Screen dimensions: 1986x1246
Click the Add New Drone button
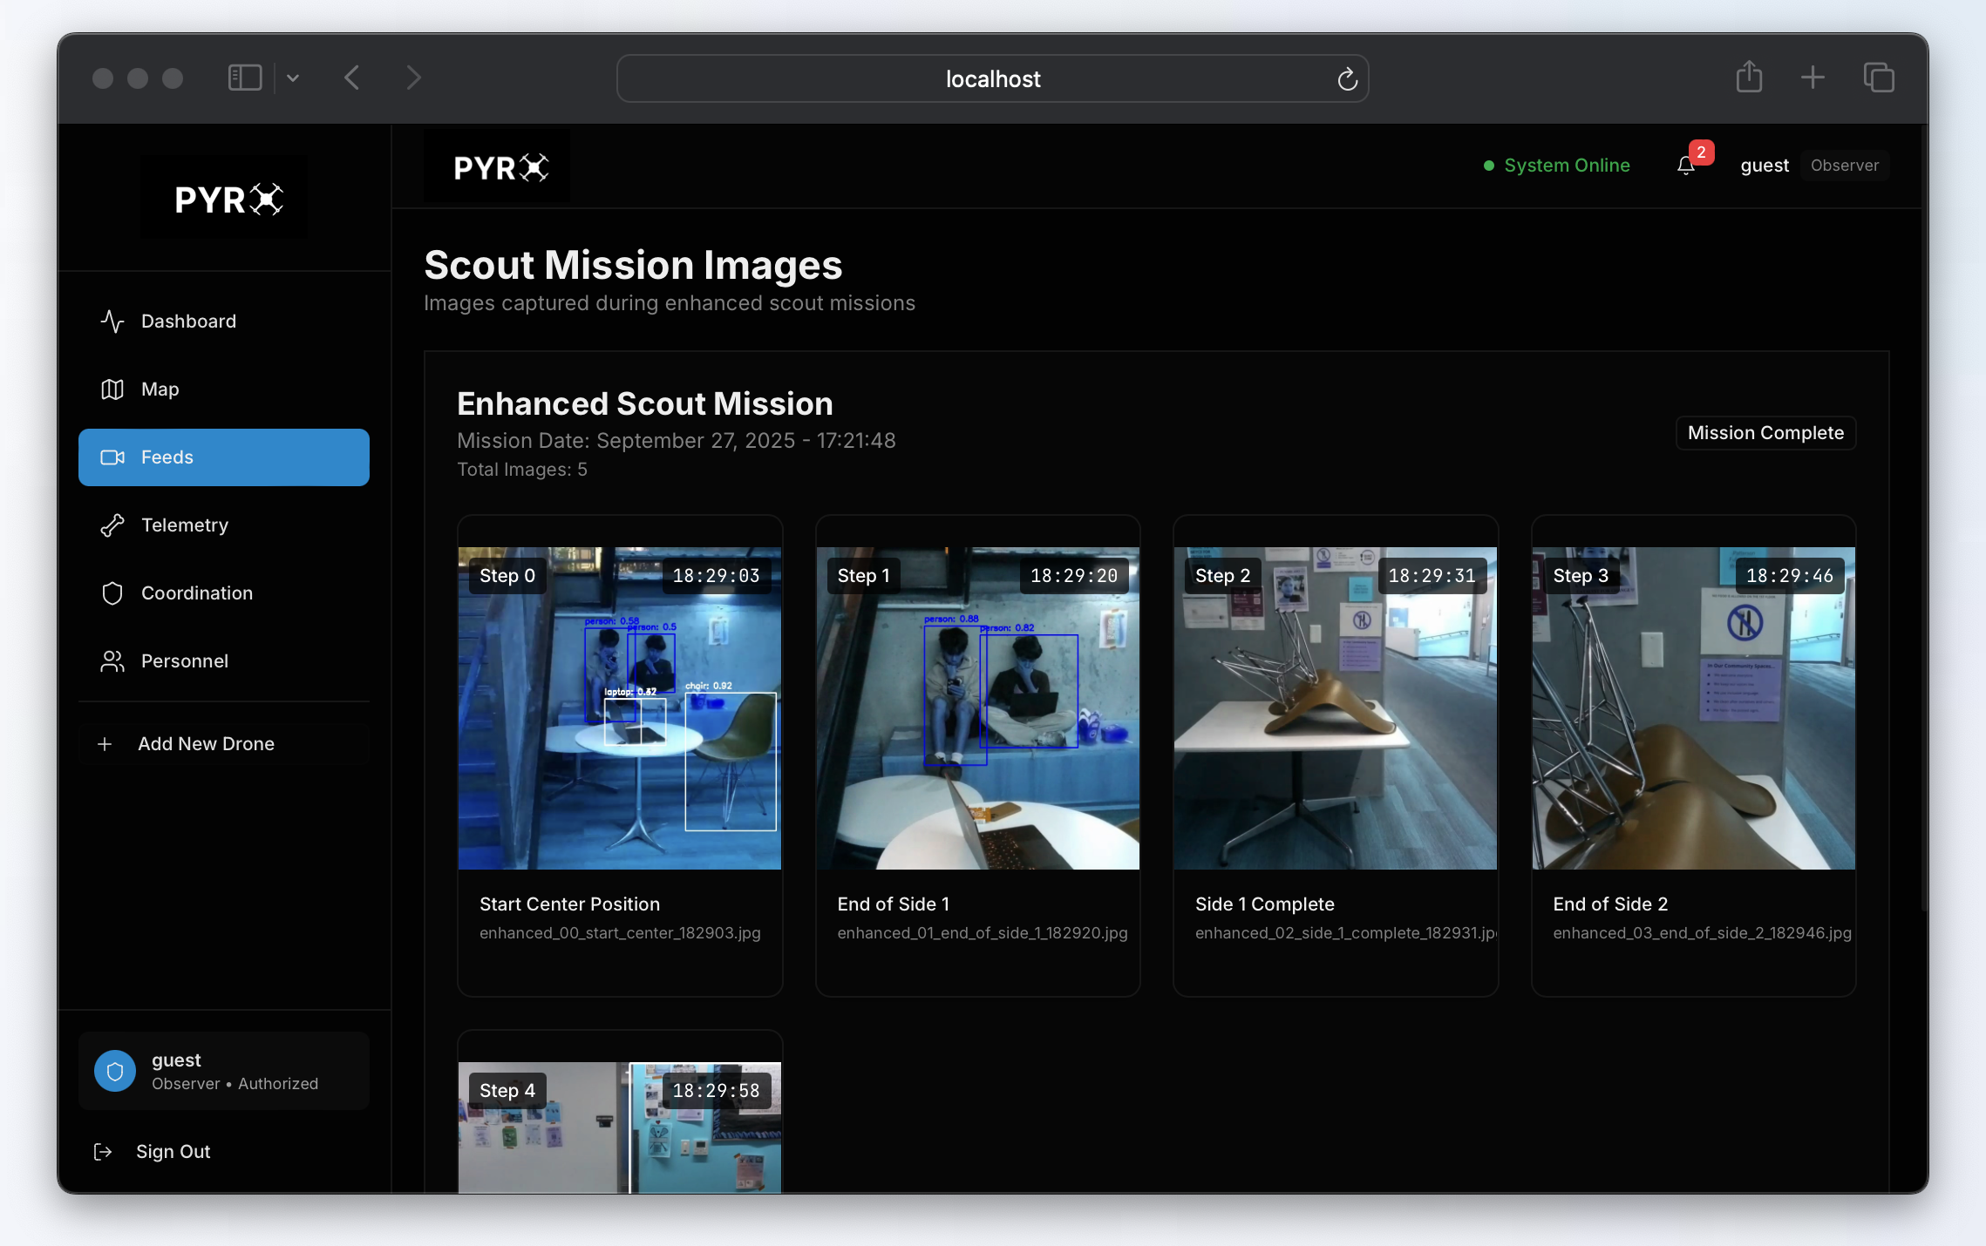(x=224, y=744)
